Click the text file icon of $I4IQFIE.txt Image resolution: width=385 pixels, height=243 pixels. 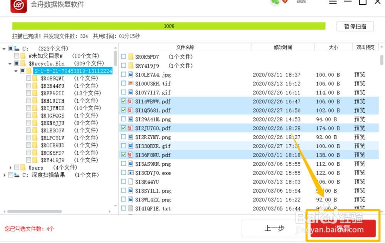click(131, 208)
